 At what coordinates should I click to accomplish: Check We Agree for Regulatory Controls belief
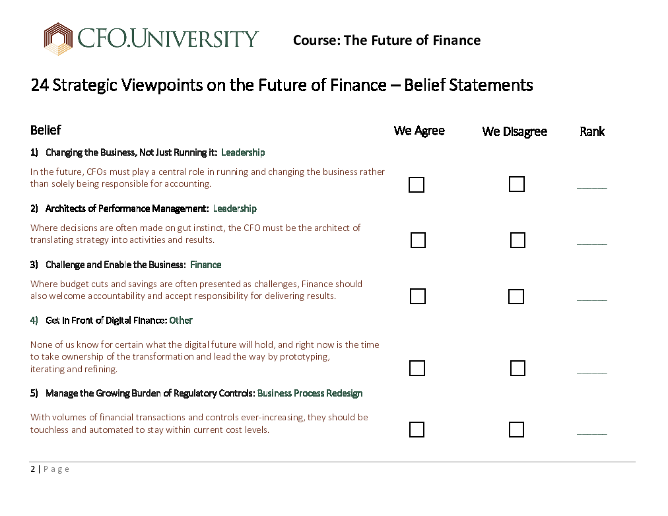[x=417, y=430]
